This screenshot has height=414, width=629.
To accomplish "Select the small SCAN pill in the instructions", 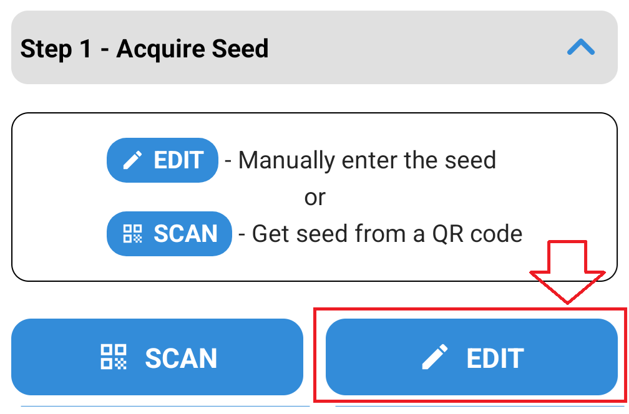I will (169, 233).
